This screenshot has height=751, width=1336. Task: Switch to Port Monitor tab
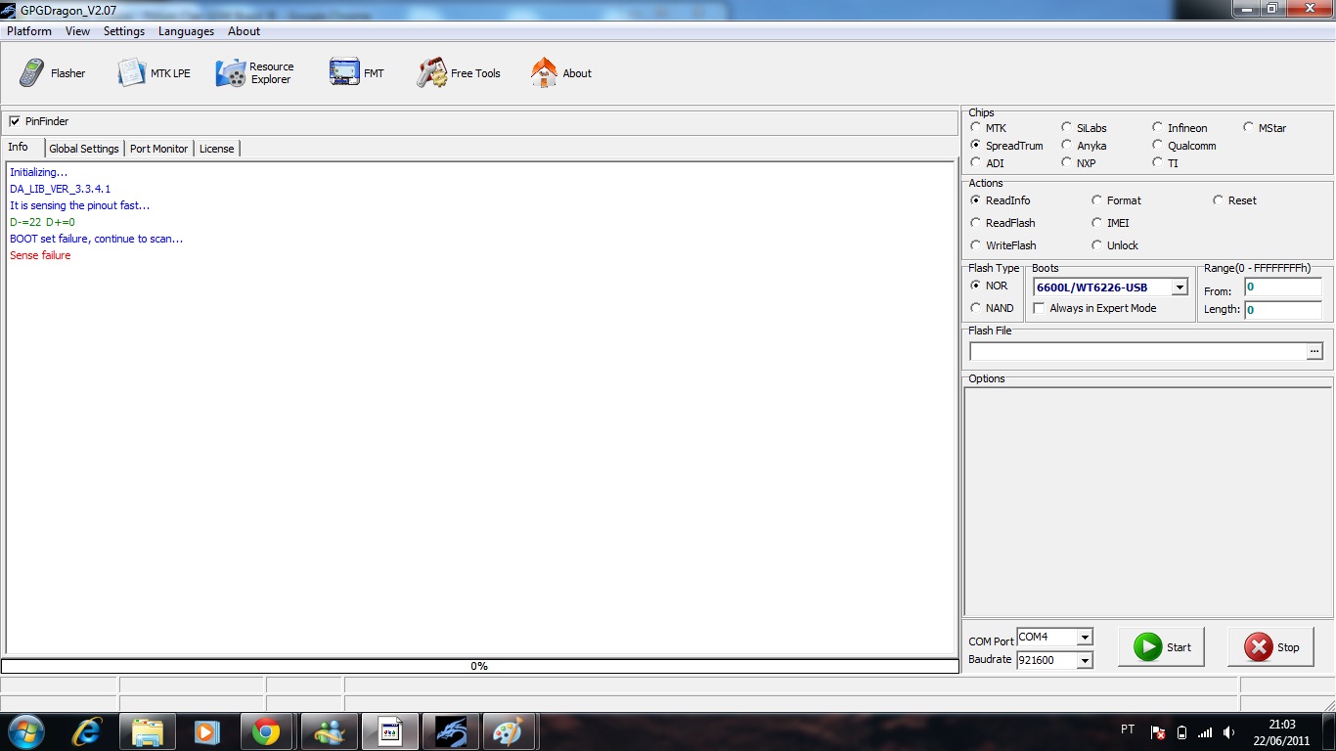click(x=158, y=149)
